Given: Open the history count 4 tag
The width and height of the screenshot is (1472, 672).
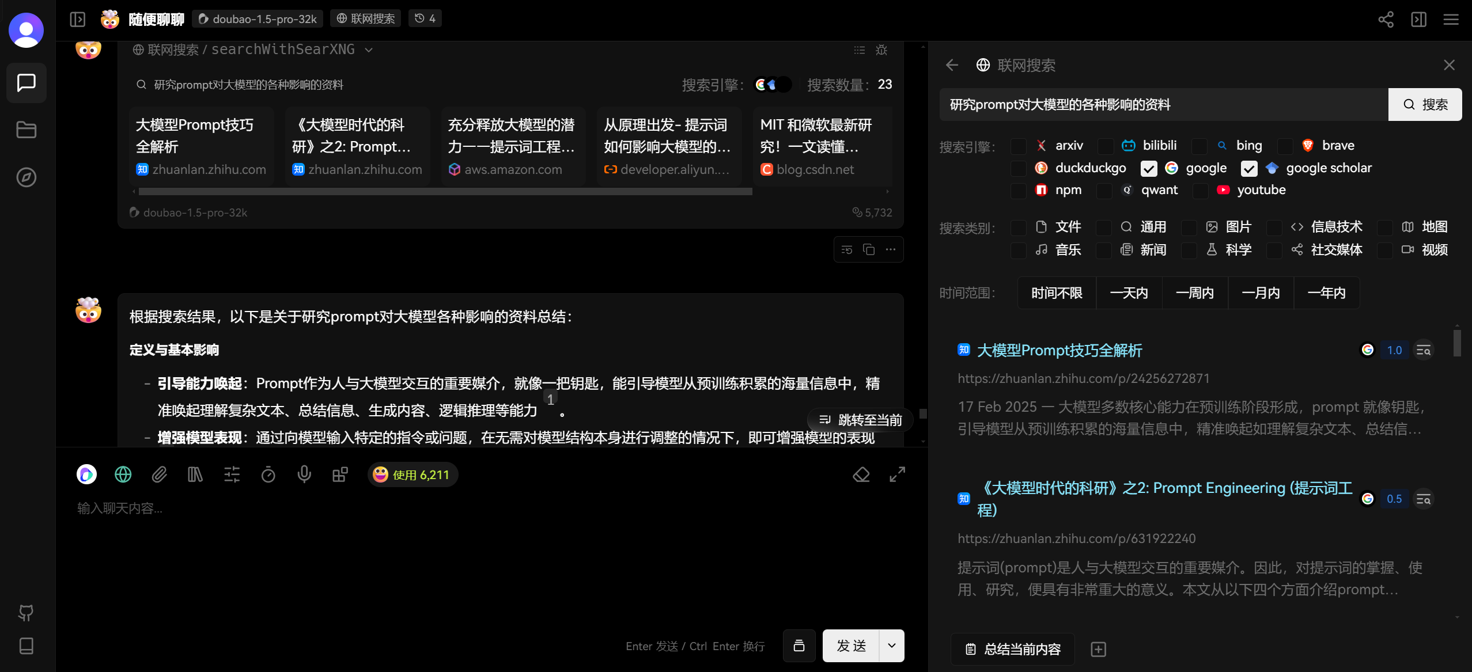Looking at the screenshot, I should (425, 18).
